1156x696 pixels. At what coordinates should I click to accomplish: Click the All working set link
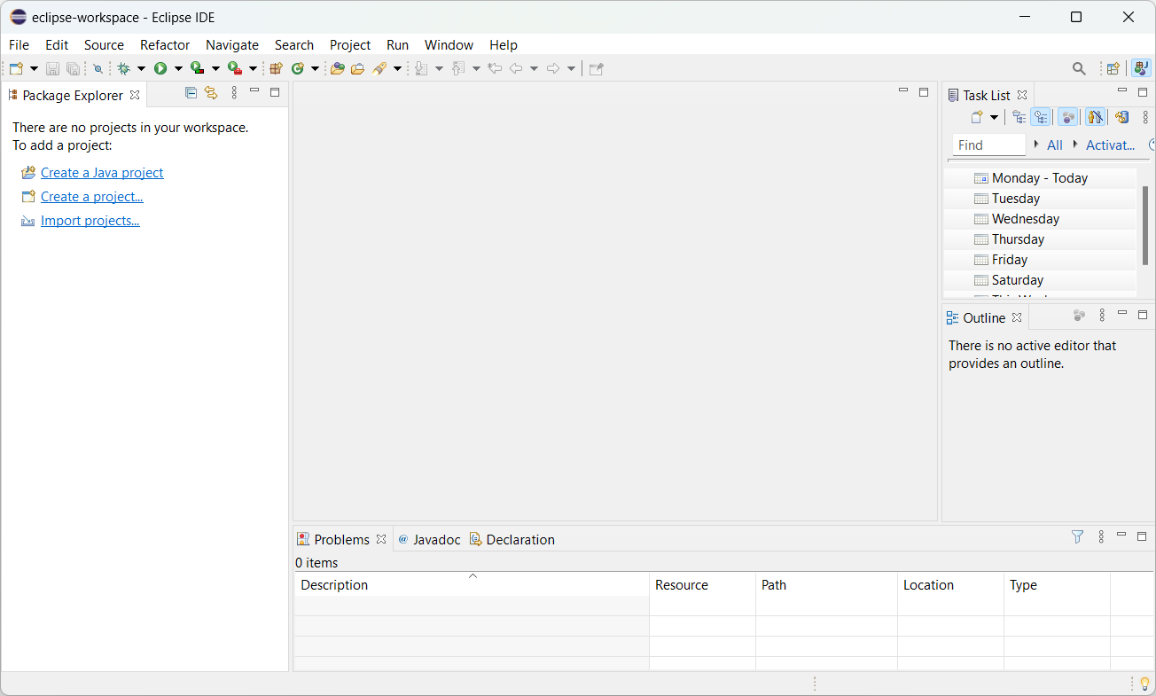[1055, 145]
